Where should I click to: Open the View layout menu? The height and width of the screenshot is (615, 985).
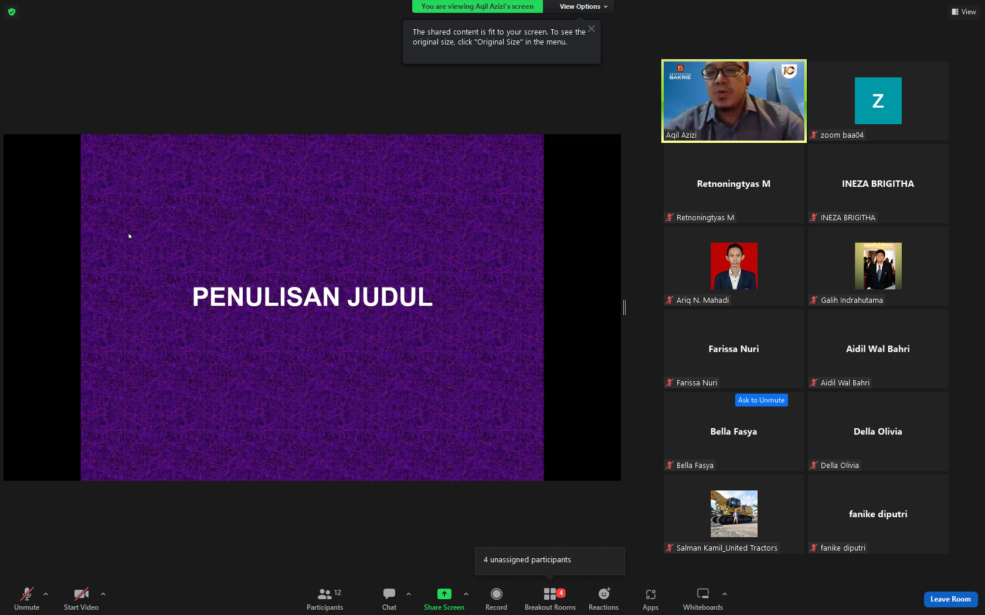(x=964, y=12)
